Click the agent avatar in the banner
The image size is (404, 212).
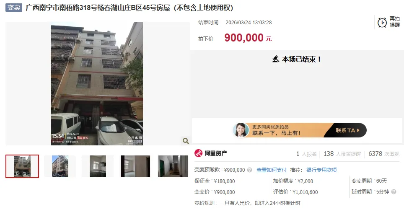(241, 130)
